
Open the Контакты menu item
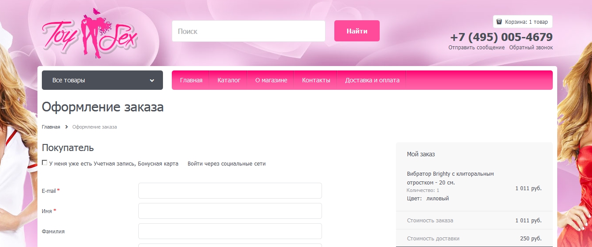point(316,80)
